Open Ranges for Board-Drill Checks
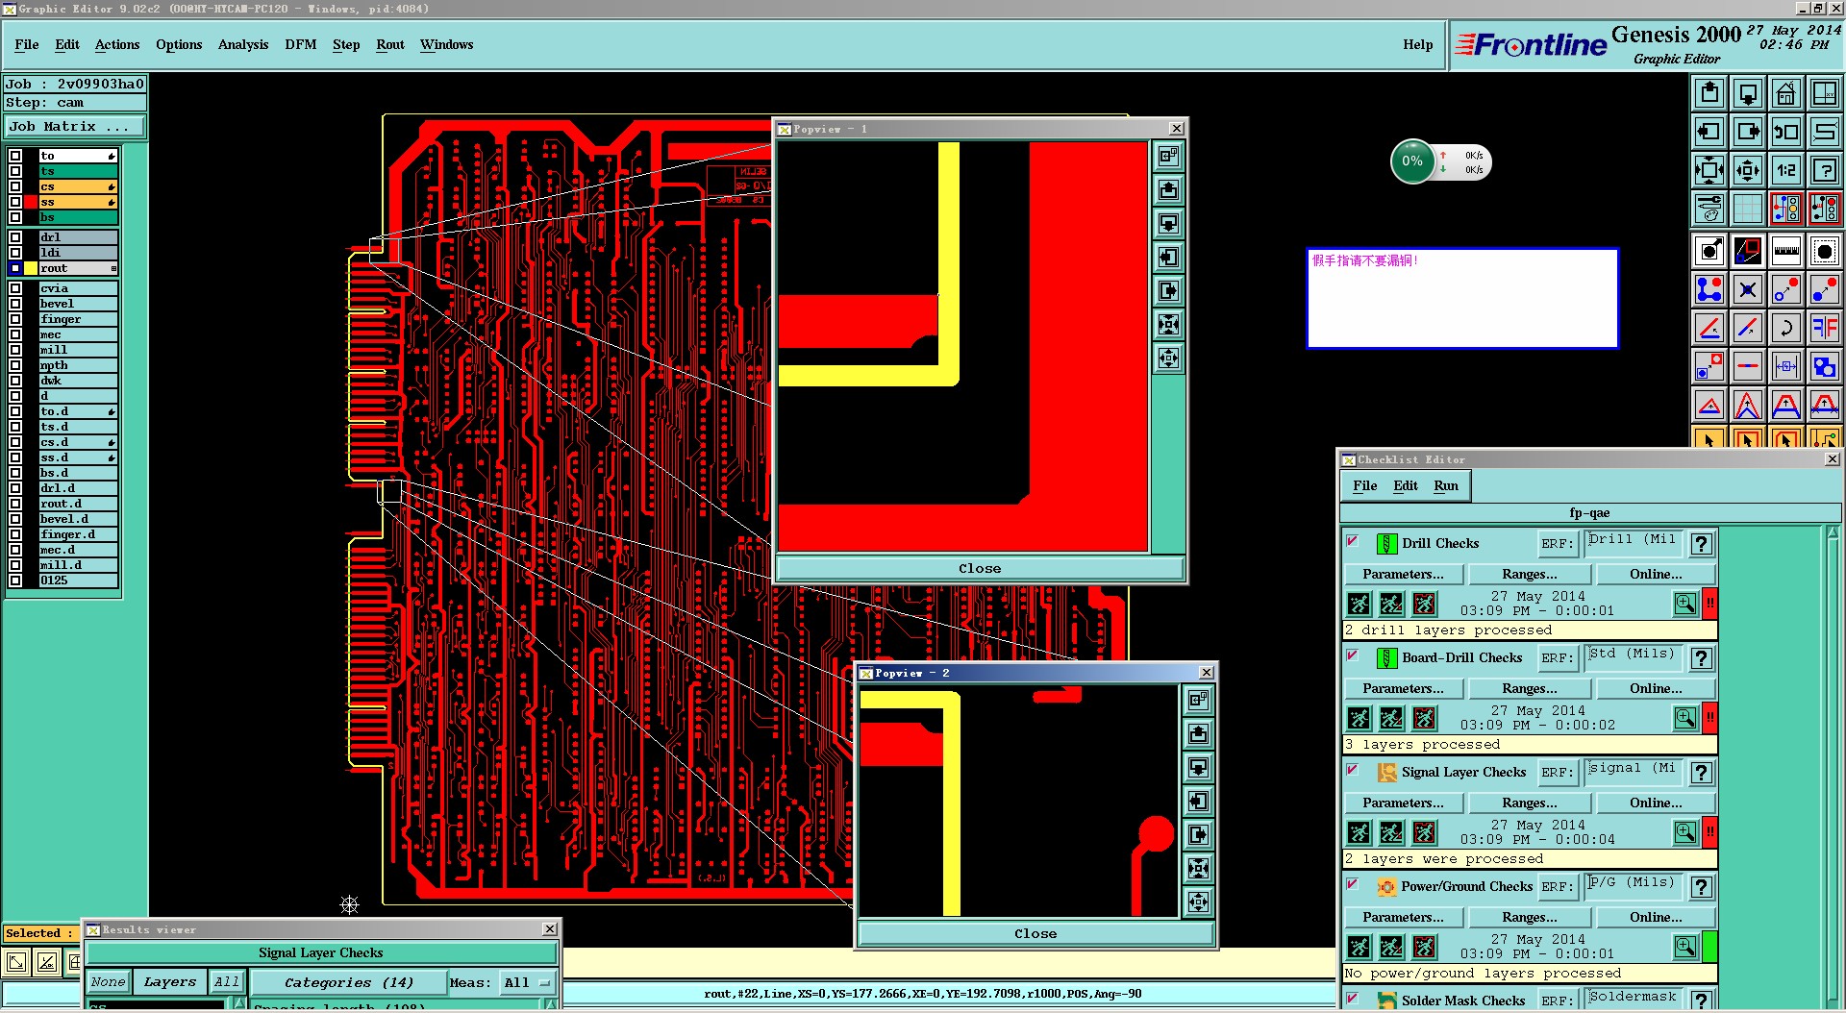This screenshot has width=1846, height=1013. click(x=1529, y=689)
